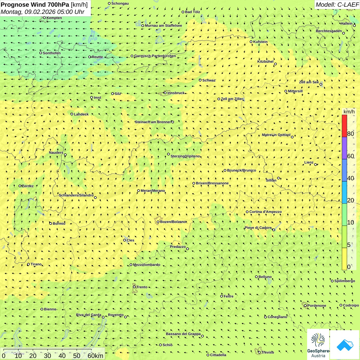
Task: Click the 'Lienz' city label
Action: click(x=309, y=162)
